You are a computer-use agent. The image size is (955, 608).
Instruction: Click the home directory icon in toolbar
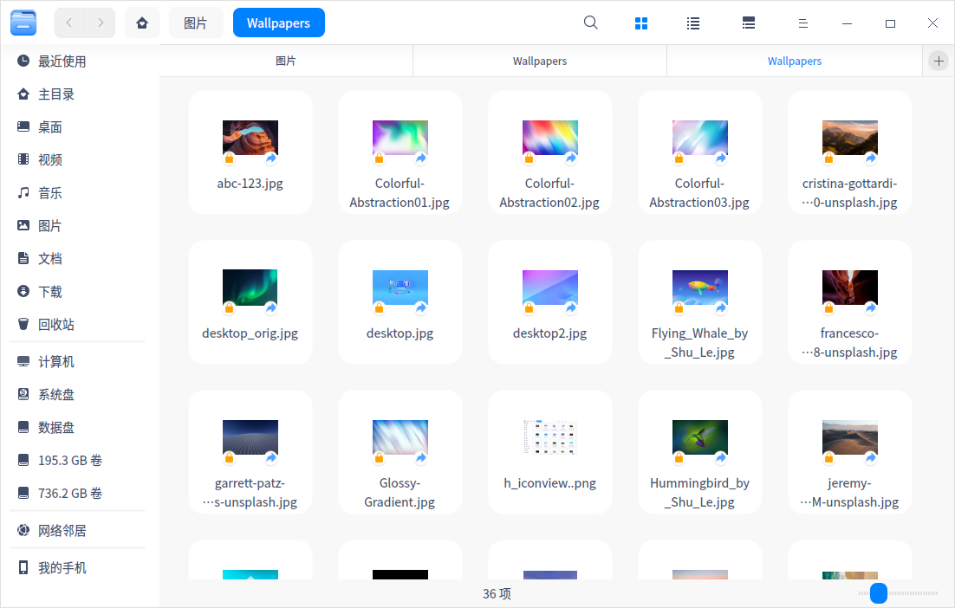click(x=142, y=23)
